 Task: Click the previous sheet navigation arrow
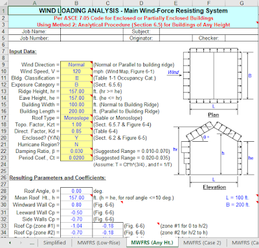coord(10,243)
